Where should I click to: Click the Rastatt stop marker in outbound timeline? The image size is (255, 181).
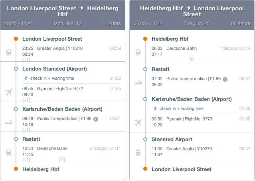click(16, 139)
